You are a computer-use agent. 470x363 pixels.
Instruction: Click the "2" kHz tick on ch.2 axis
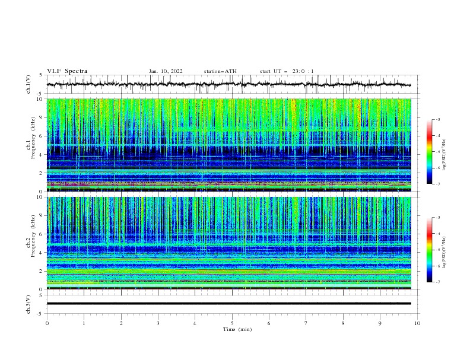42,271
